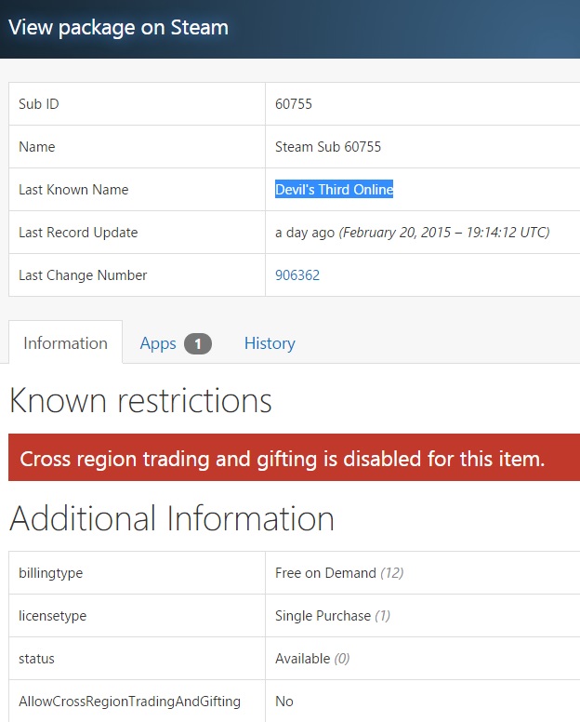The height and width of the screenshot is (722, 580).
Task: Click the View package on Steam link
Action: (x=118, y=27)
